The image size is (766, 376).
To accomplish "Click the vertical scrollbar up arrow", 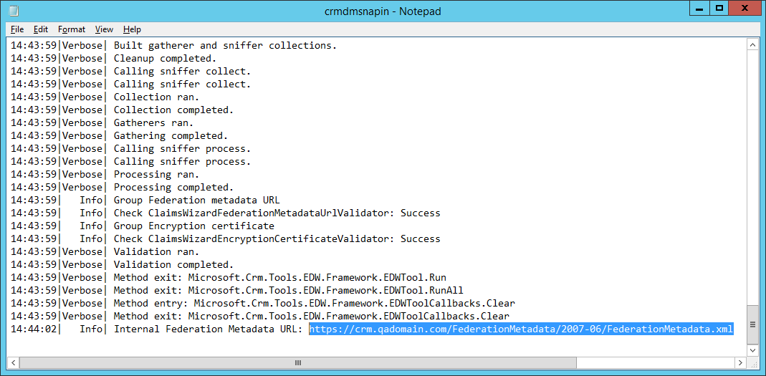I will 752,44.
